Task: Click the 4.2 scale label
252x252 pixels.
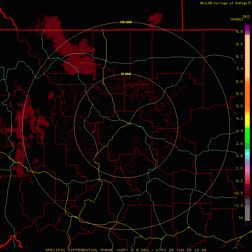Action: coord(239,119)
